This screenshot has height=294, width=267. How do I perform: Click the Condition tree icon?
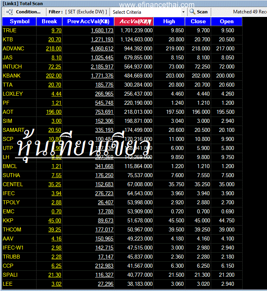point(9,12)
